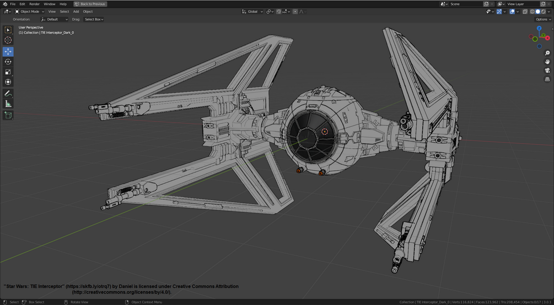Screen dimensions: 554x305
Task: Open the Scene browse icon dropdown
Action: 444,4
